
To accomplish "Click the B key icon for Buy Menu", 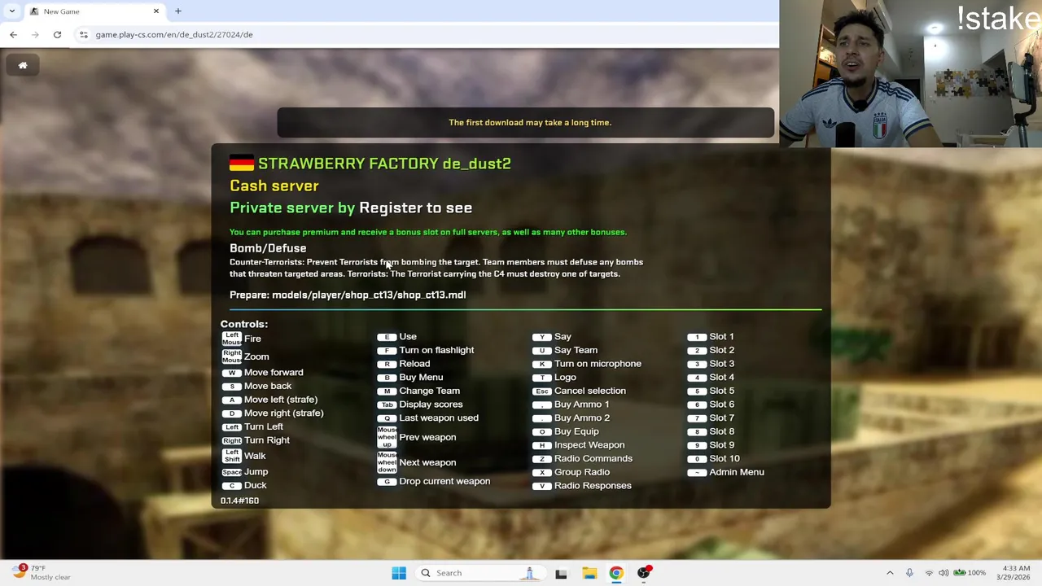I will pos(387,378).
